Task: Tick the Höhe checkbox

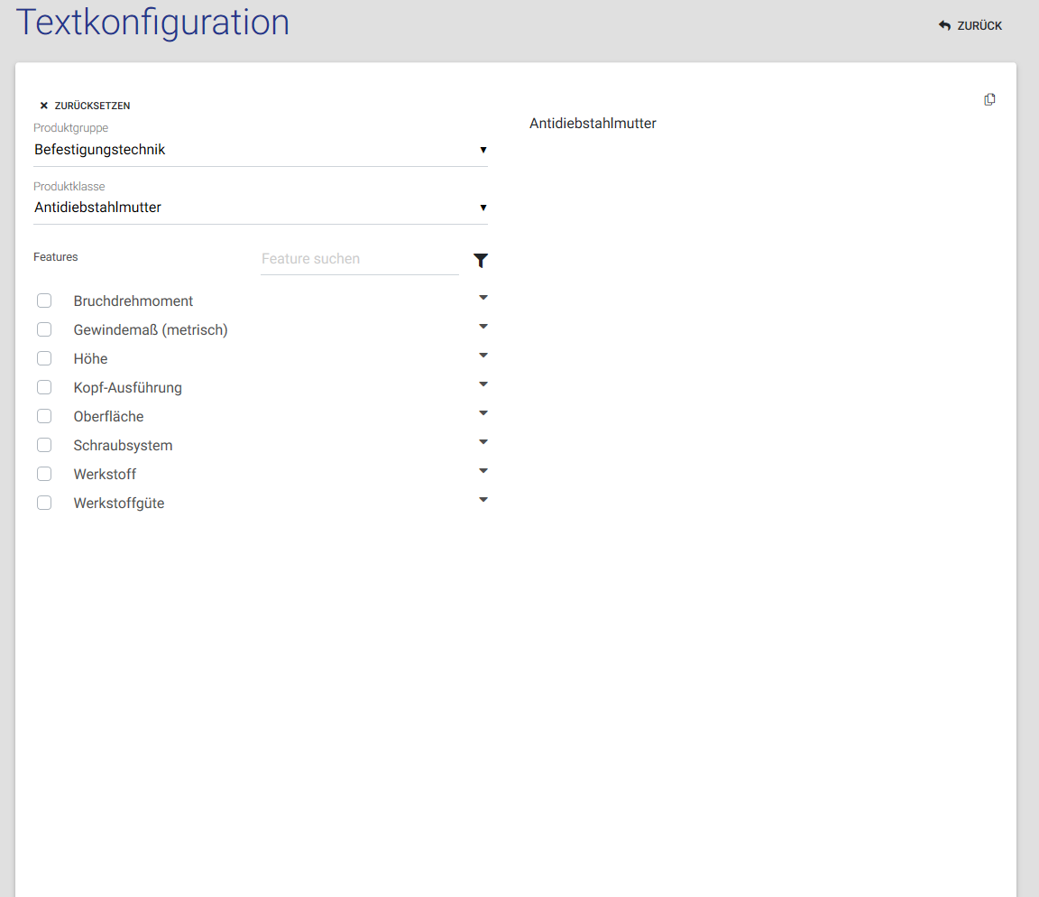Action: point(44,358)
